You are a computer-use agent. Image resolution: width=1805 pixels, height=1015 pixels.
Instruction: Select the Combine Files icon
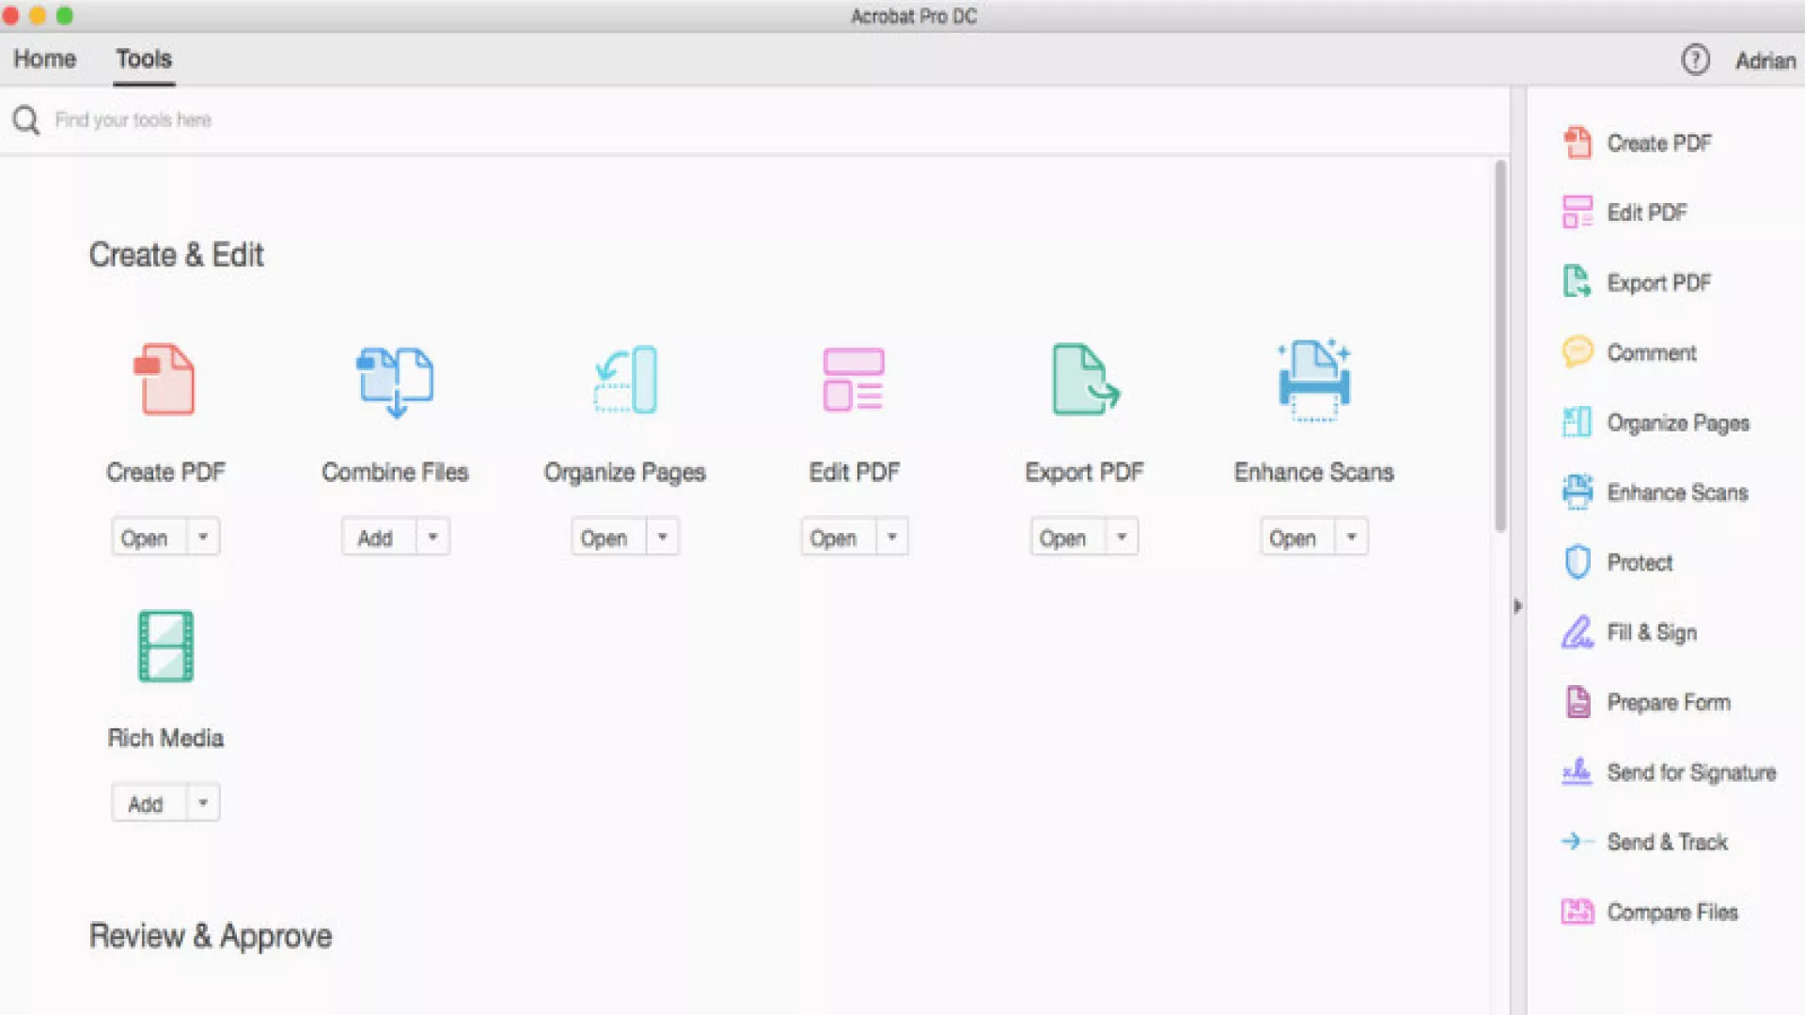pyautogui.click(x=395, y=380)
